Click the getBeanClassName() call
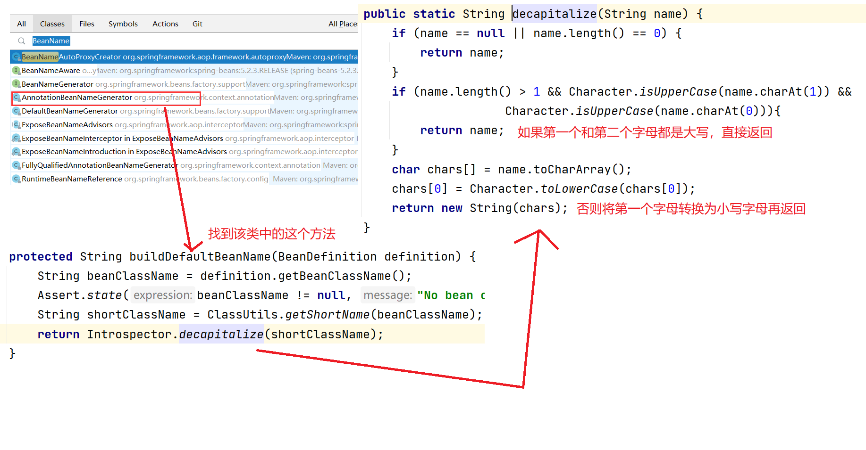Screen dimensions: 866x450 pyautogui.click(x=341, y=276)
